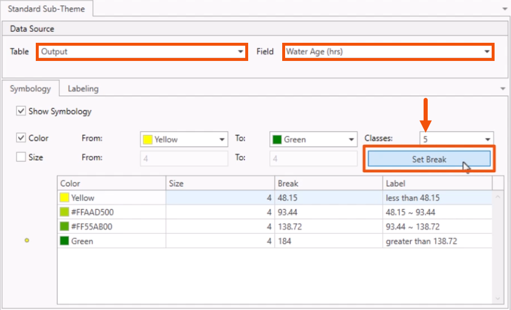Switch to the Labeling tab

(x=83, y=88)
